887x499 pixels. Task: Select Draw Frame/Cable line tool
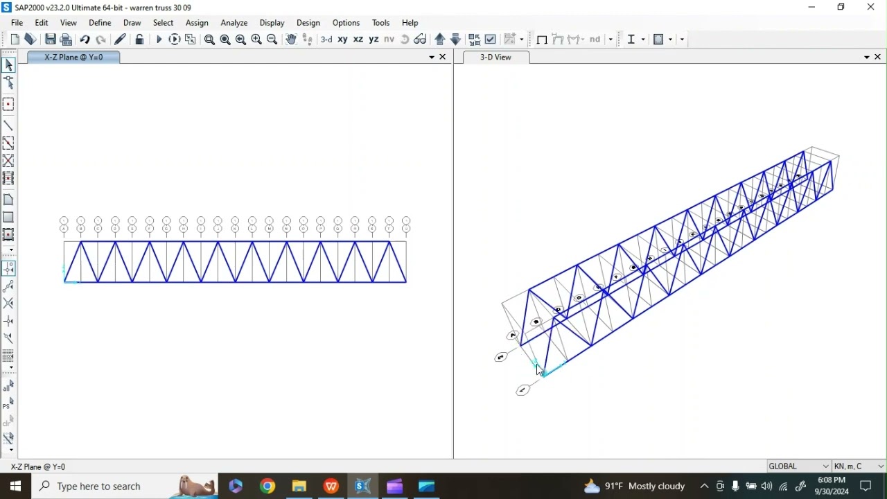9,126
